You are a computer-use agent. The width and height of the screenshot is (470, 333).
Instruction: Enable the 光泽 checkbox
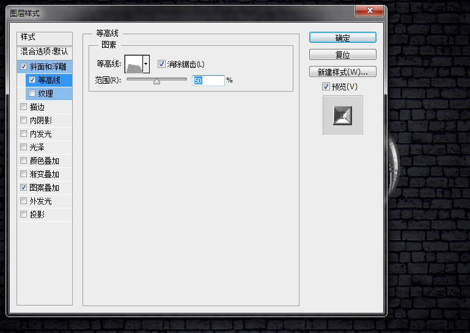[23, 147]
